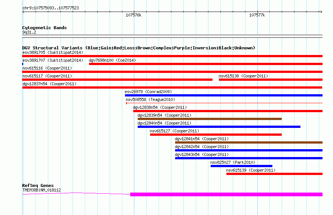
Task: Click the esv3891707 (Suktitipat2014) label
Action: tap(53, 60)
